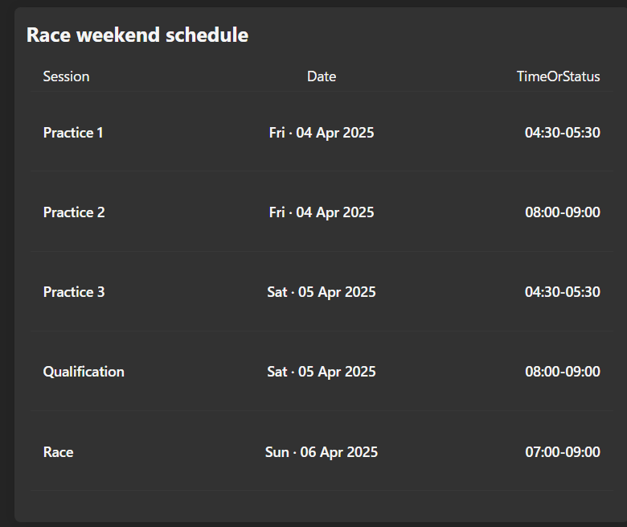Screen dimensions: 627x527
Task: Click the Race weekend schedule heading
Action: tap(137, 35)
